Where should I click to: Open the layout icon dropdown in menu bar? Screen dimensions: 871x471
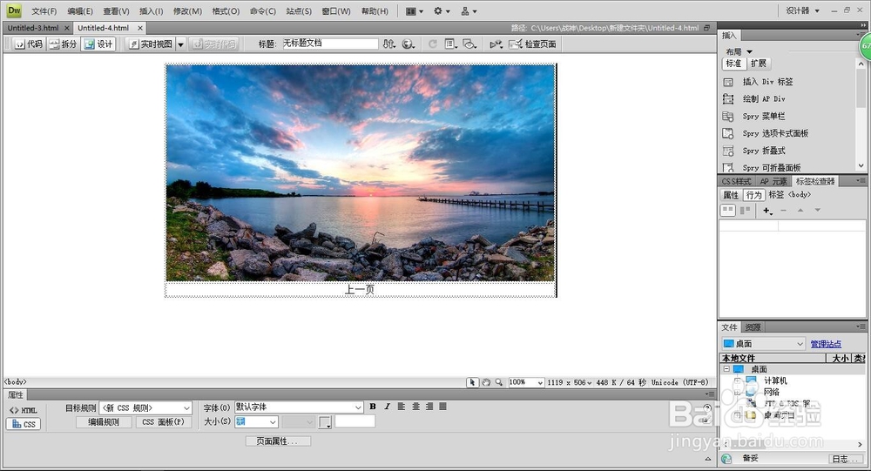tap(415, 11)
